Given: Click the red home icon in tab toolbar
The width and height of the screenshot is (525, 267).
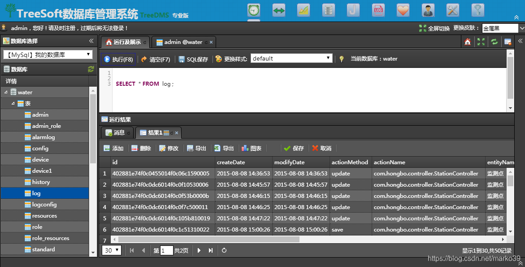Looking at the screenshot, I should [x=468, y=42].
